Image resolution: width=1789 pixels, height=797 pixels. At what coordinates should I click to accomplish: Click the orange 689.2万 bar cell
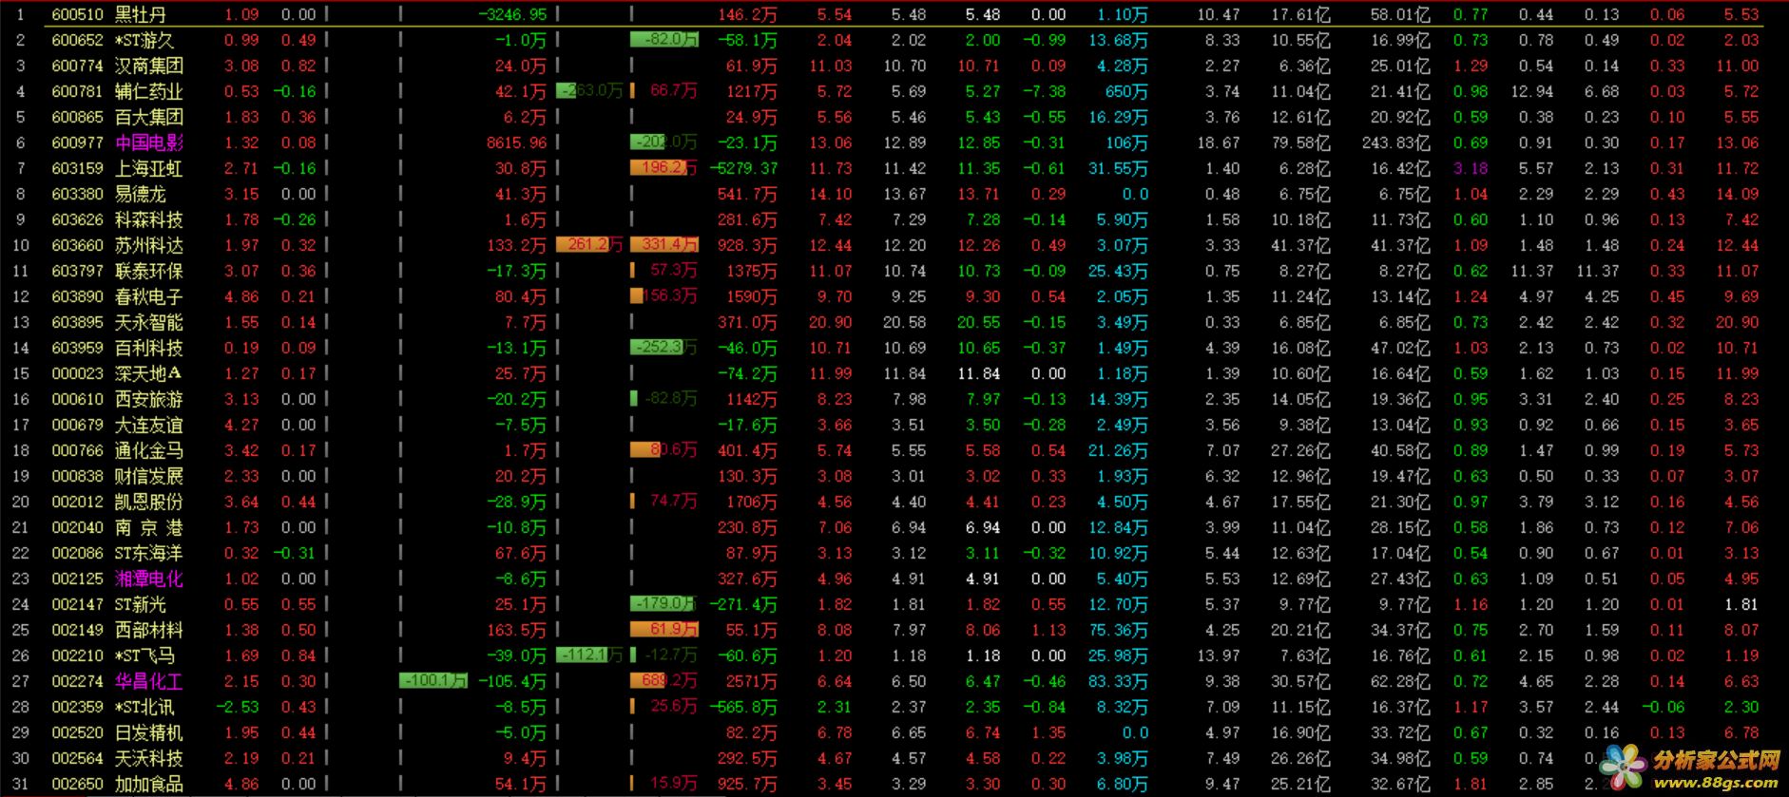[664, 681]
